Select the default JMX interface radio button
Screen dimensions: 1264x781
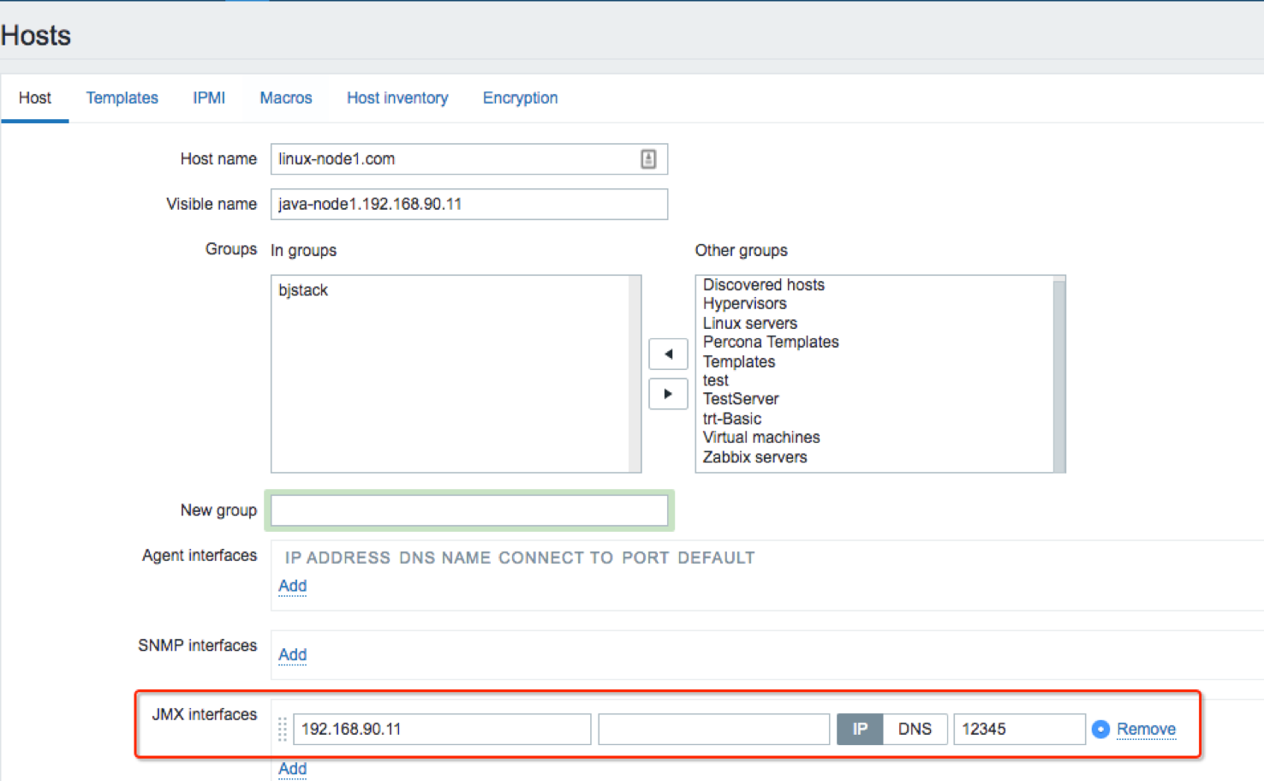click(x=1101, y=729)
